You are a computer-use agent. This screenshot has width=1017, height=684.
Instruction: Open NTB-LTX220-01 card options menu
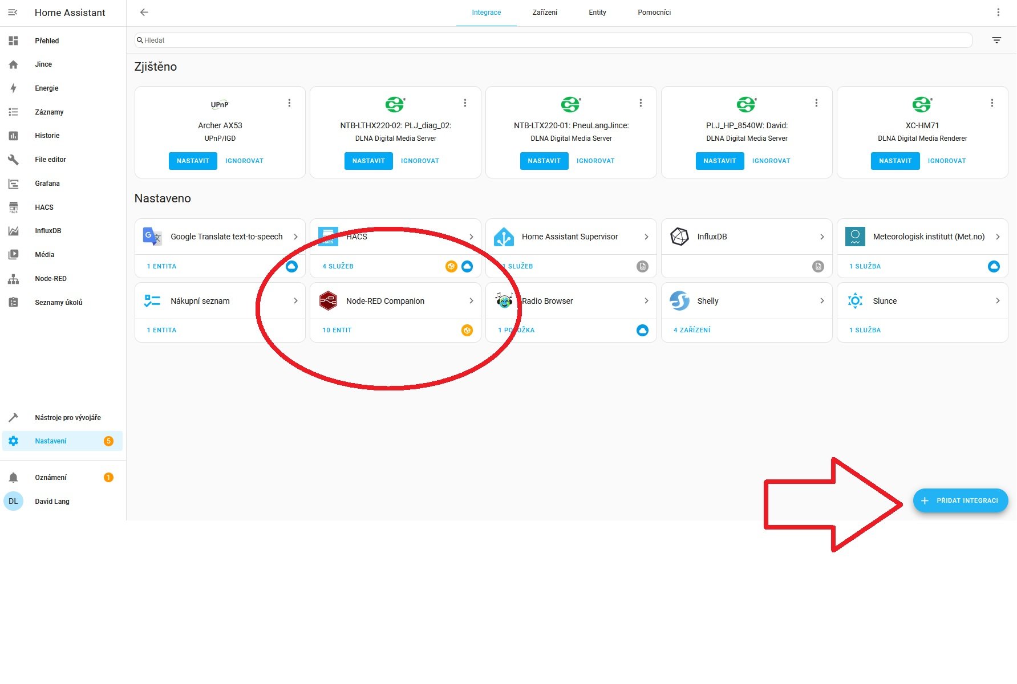641,103
